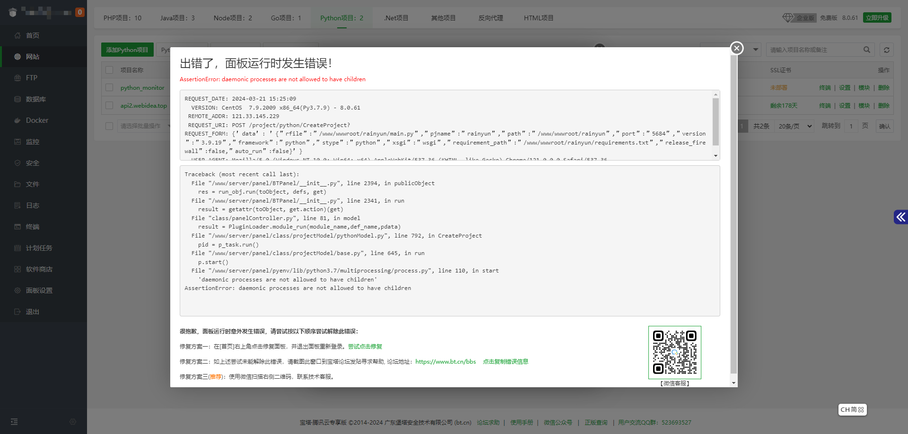908x434 pixels.
Task: Switch to the HTML项目 tab
Action: [x=539, y=18]
